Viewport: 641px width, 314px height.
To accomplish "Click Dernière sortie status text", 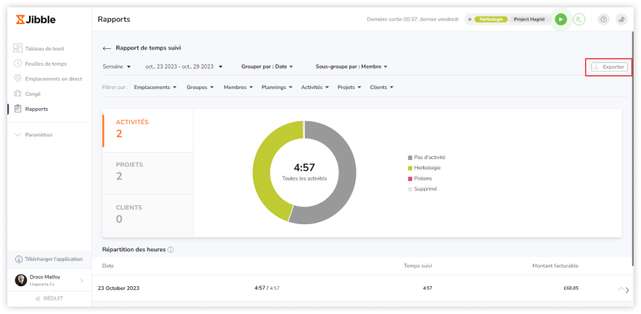I will 412,19.
